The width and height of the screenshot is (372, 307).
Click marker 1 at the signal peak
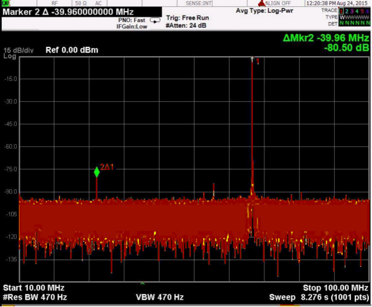252,60
